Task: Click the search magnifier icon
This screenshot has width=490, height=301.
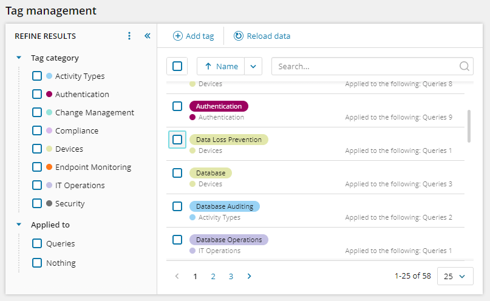Action: (x=464, y=66)
